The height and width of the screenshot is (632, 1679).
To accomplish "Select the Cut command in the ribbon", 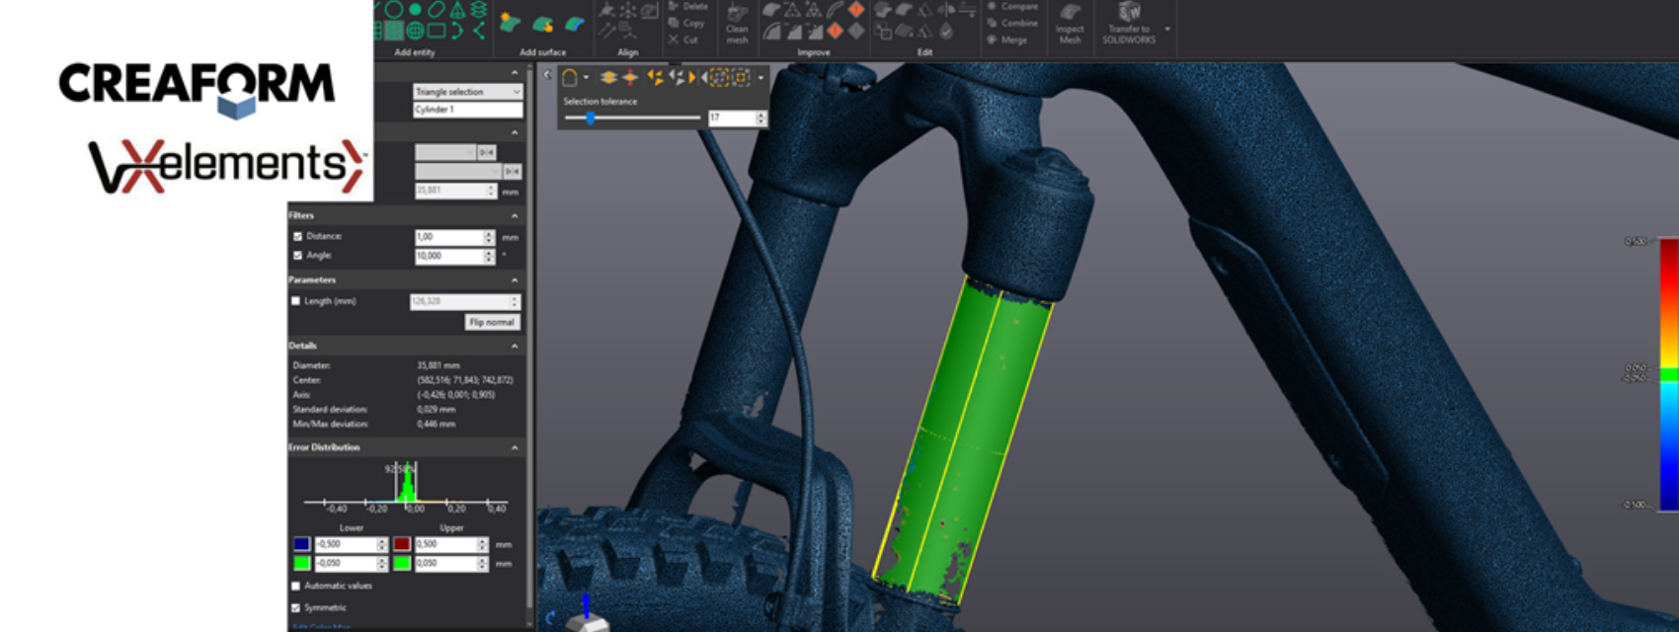I will [683, 39].
